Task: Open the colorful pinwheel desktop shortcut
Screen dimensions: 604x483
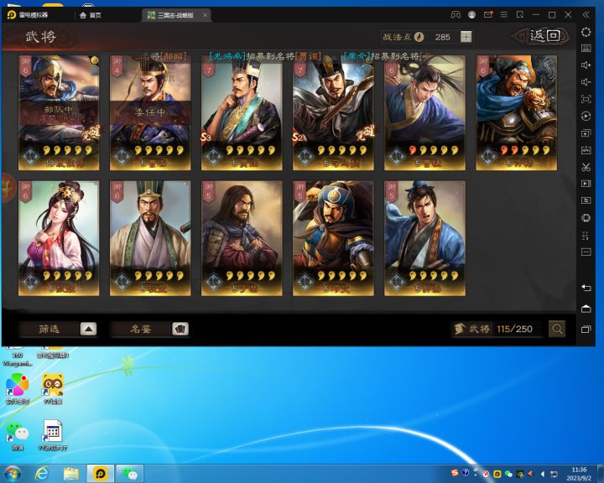Action: pyautogui.click(x=17, y=388)
